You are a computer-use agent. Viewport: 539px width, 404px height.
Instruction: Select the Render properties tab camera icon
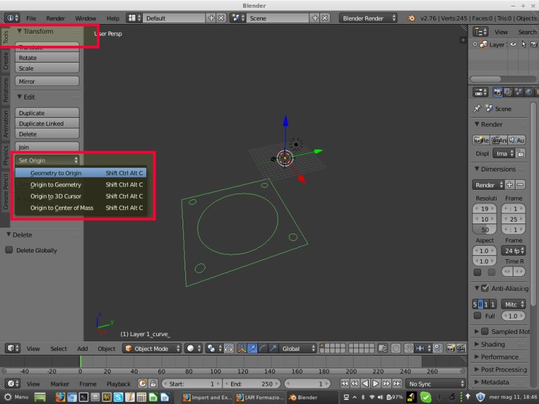point(497,92)
